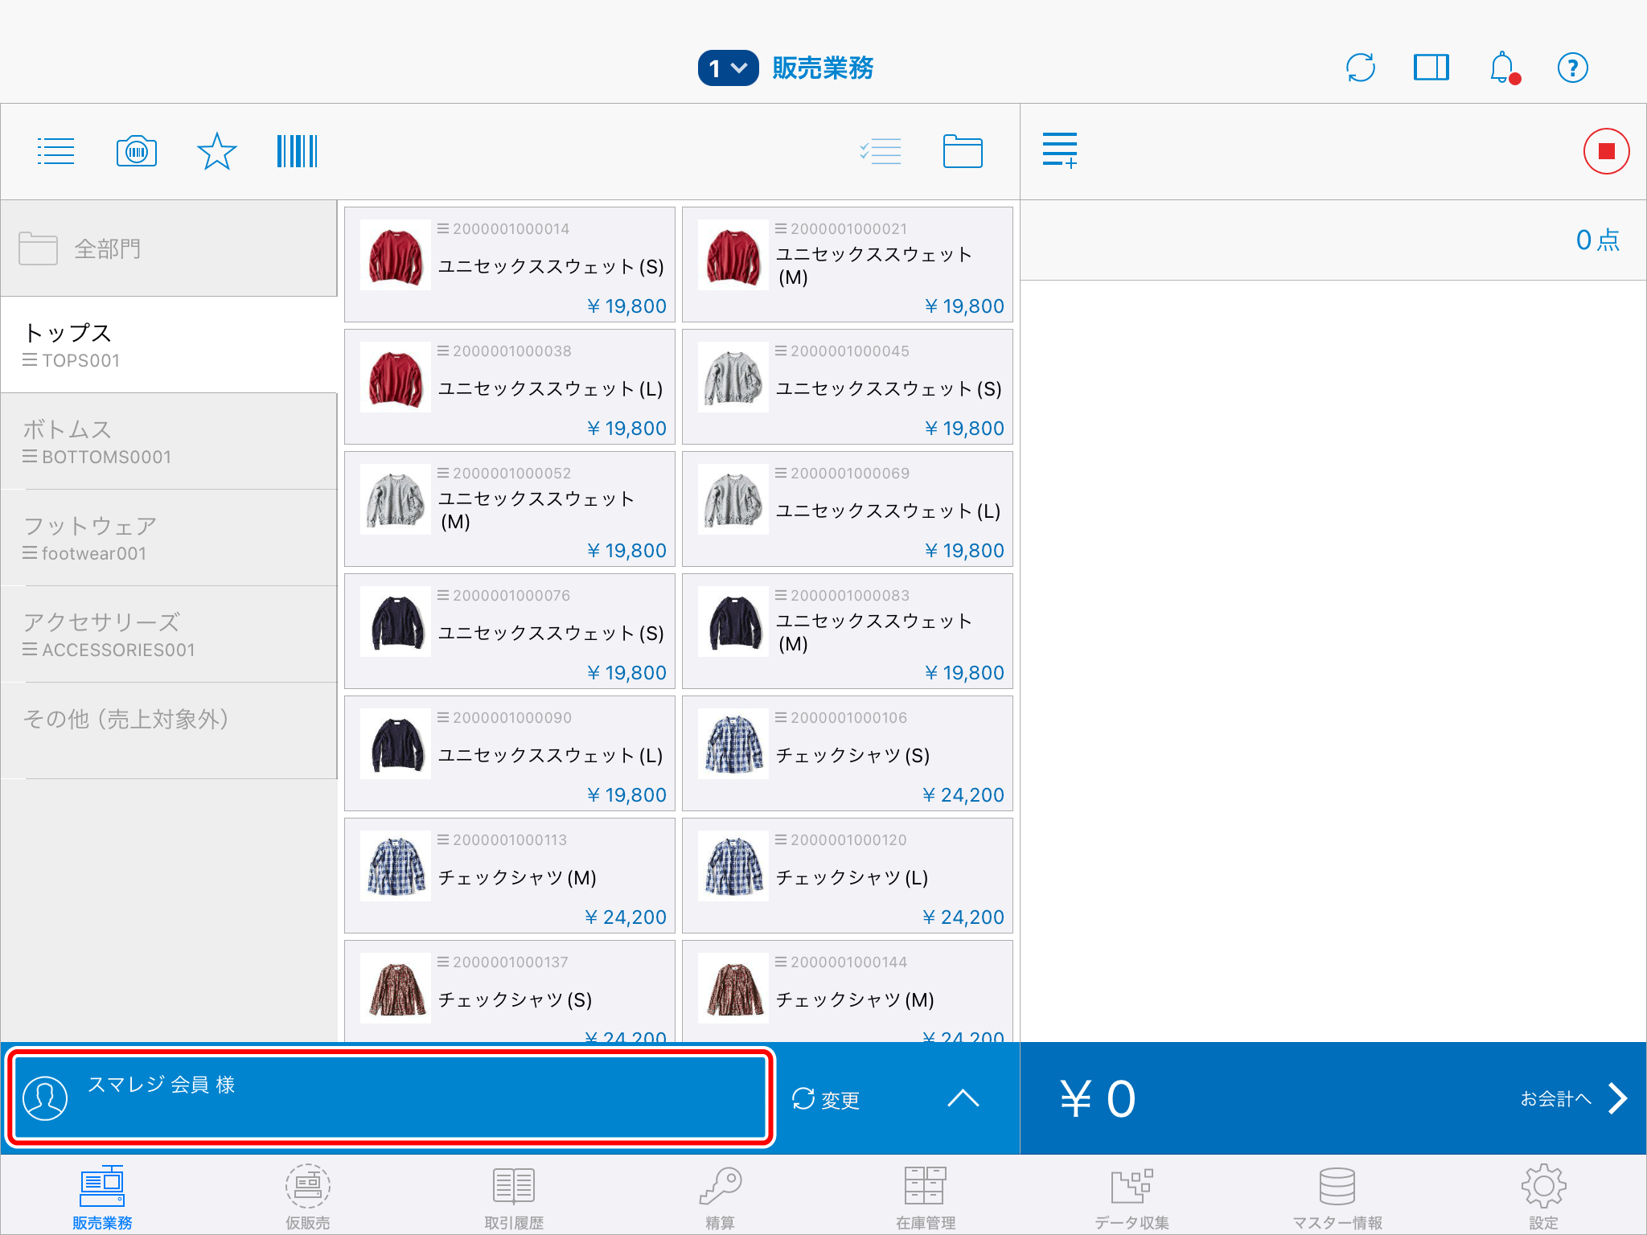Show favorites with the star icon
This screenshot has width=1647, height=1235.
(x=216, y=151)
